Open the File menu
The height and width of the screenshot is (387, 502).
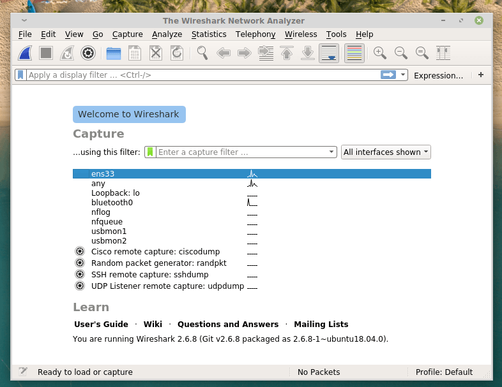25,34
